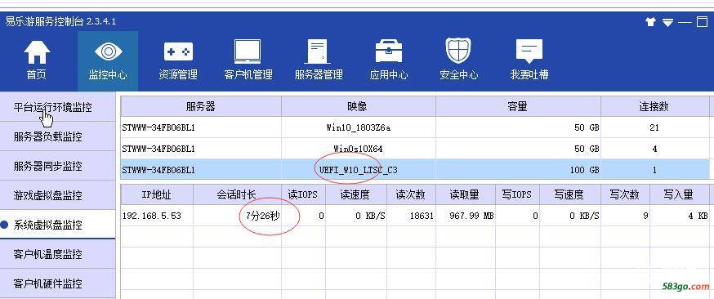Sort by 写速度 column header
Image resolution: width=714 pixels, height=299 pixels.
click(x=569, y=194)
